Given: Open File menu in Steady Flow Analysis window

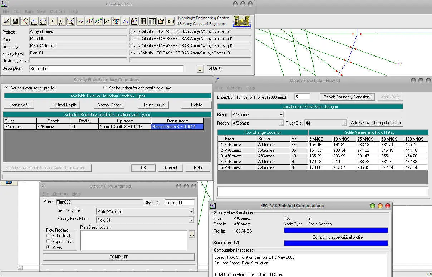Looking at the screenshot, I should point(45,194).
